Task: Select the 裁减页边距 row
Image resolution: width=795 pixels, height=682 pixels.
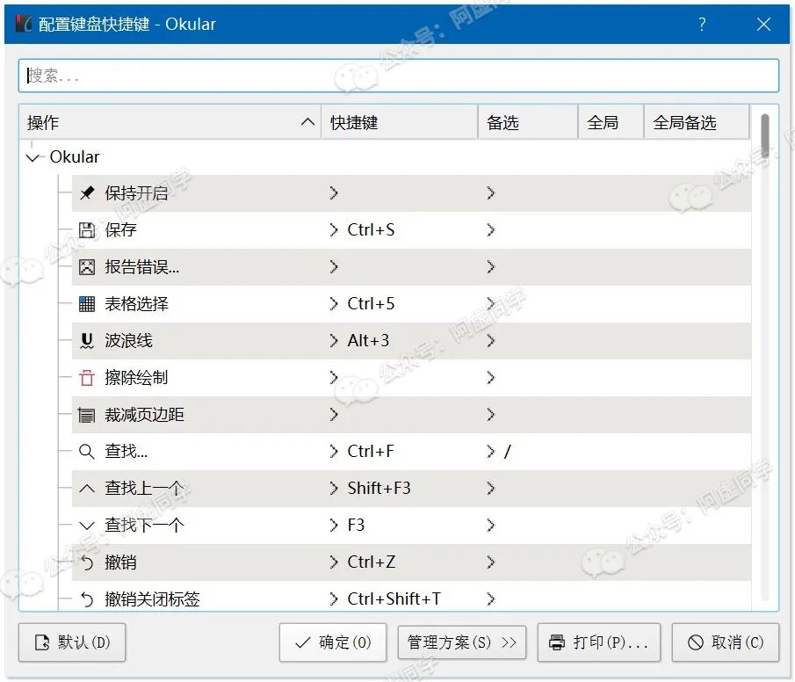Action: tap(411, 415)
